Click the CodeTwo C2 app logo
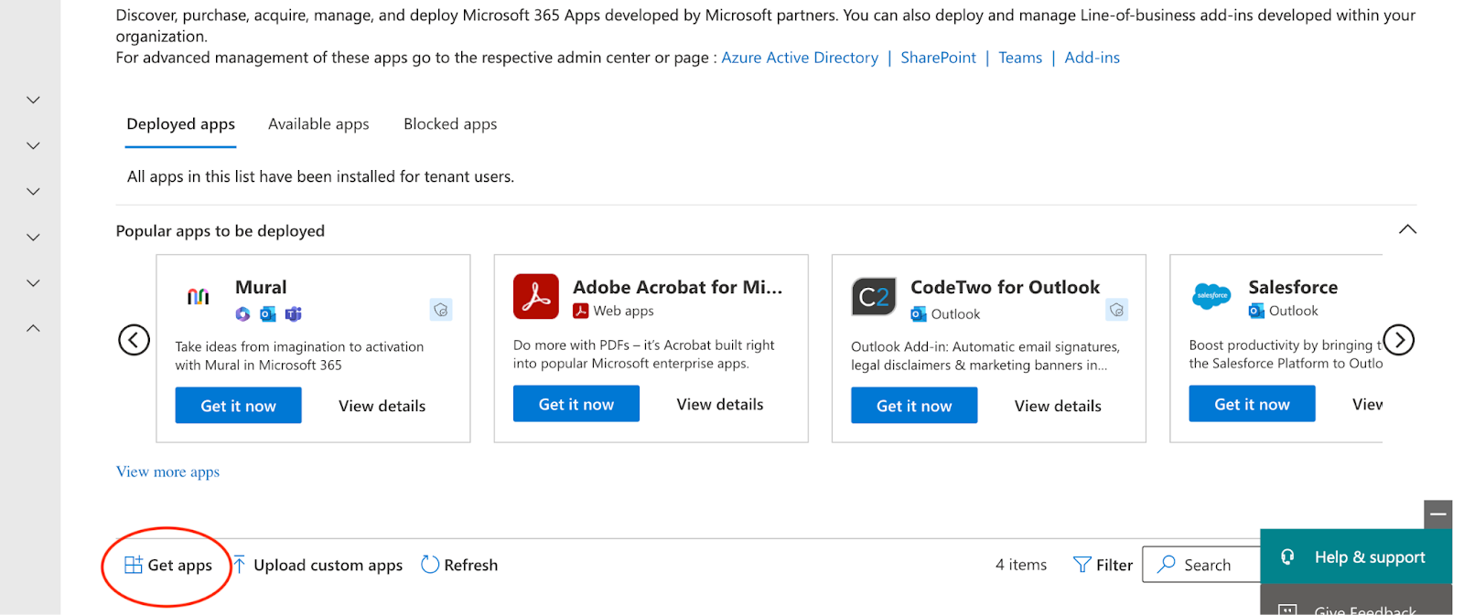Viewport: 1464px width, 615px height. pyautogui.click(x=873, y=296)
